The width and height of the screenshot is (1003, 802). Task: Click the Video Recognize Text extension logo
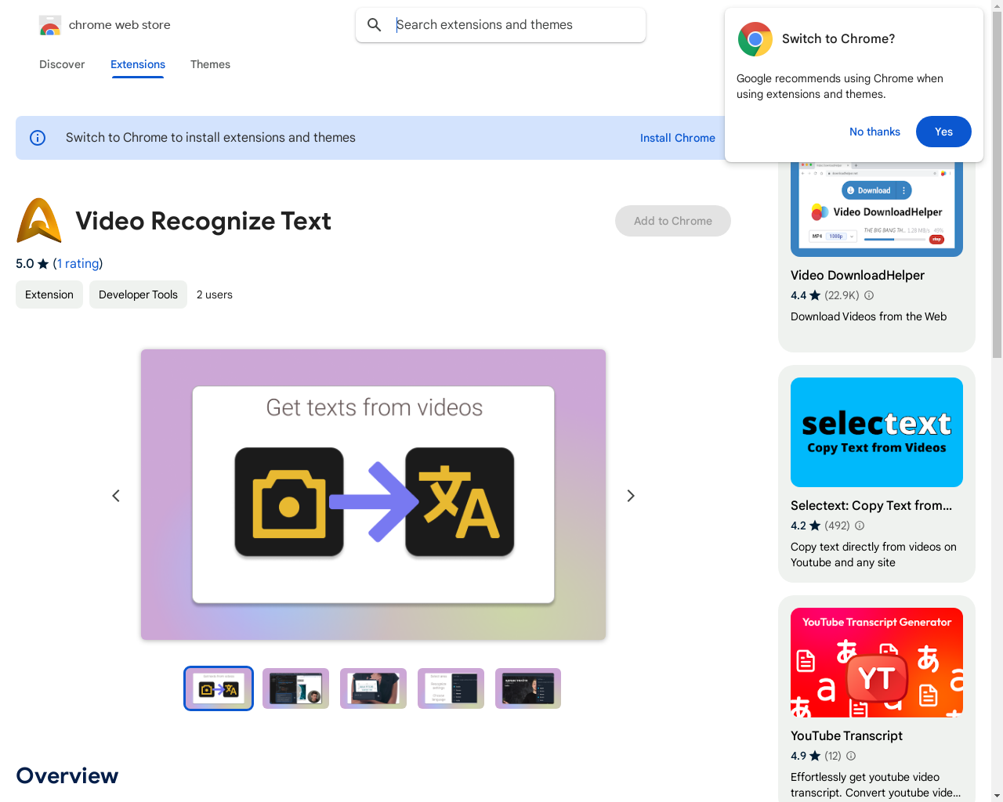39,220
